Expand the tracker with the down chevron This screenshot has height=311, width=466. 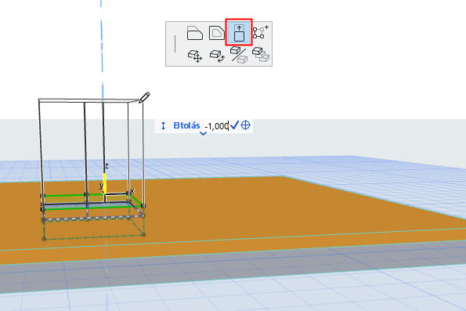point(204,133)
